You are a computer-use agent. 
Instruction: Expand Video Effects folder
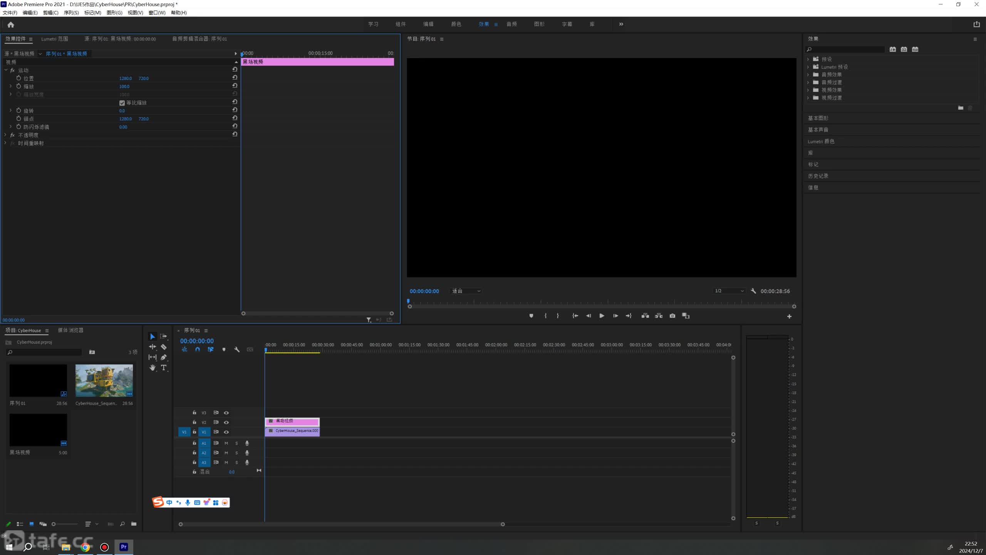coord(808,90)
